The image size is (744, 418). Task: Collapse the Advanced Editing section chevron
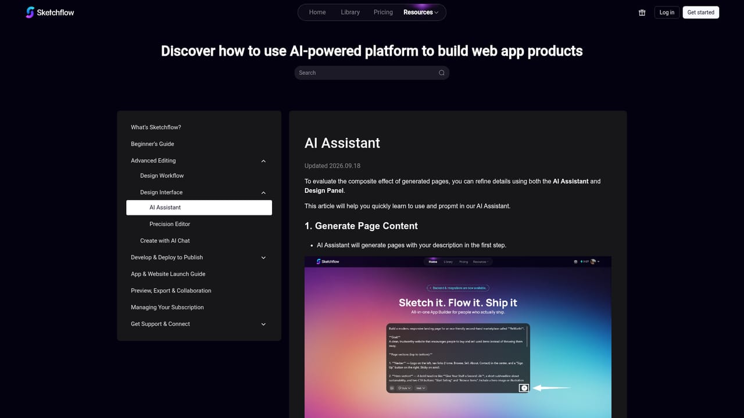tap(263, 161)
